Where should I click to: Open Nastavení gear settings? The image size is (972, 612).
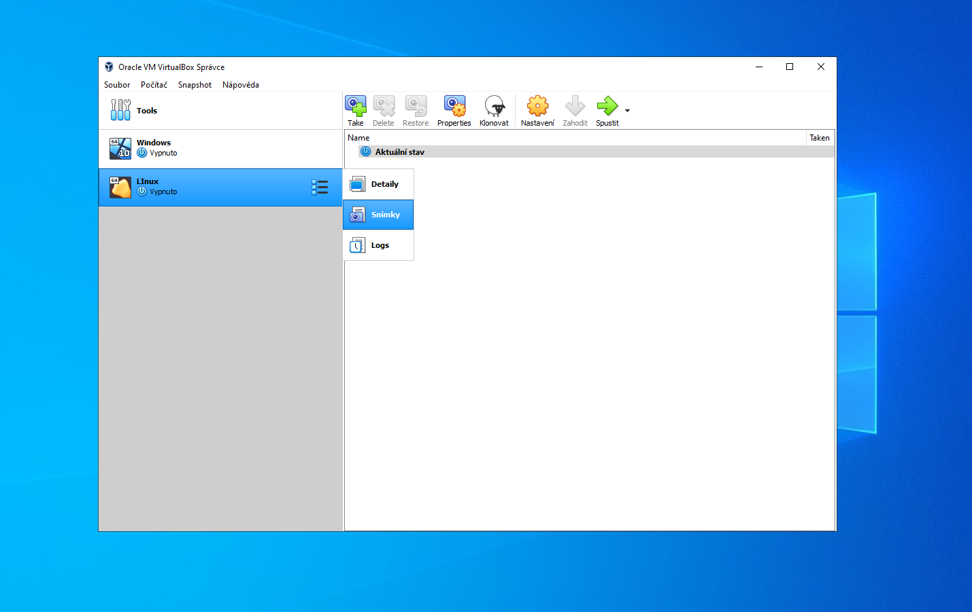pyautogui.click(x=537, y=111)
